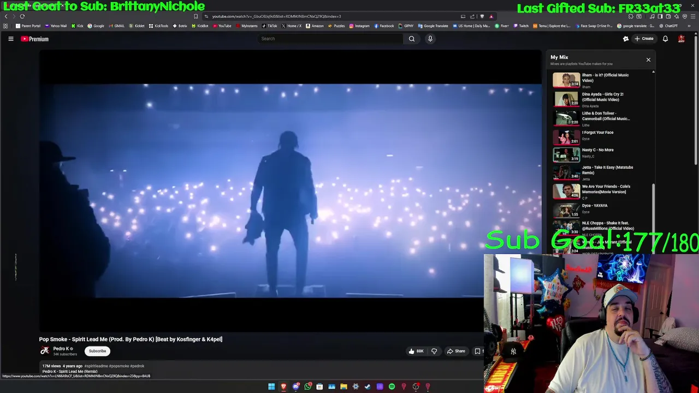Open the YouTube Create menu
This screenshot has height=393, width=699.
644,39
